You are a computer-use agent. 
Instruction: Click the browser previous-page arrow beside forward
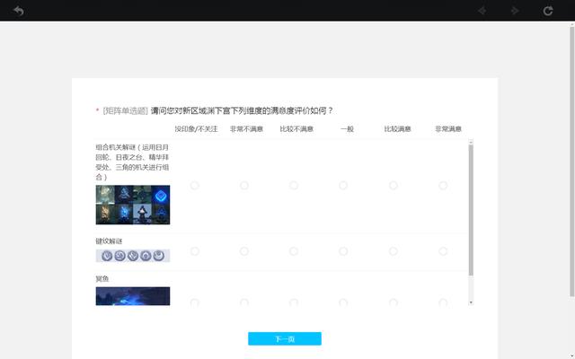click(x=482, y=11)
